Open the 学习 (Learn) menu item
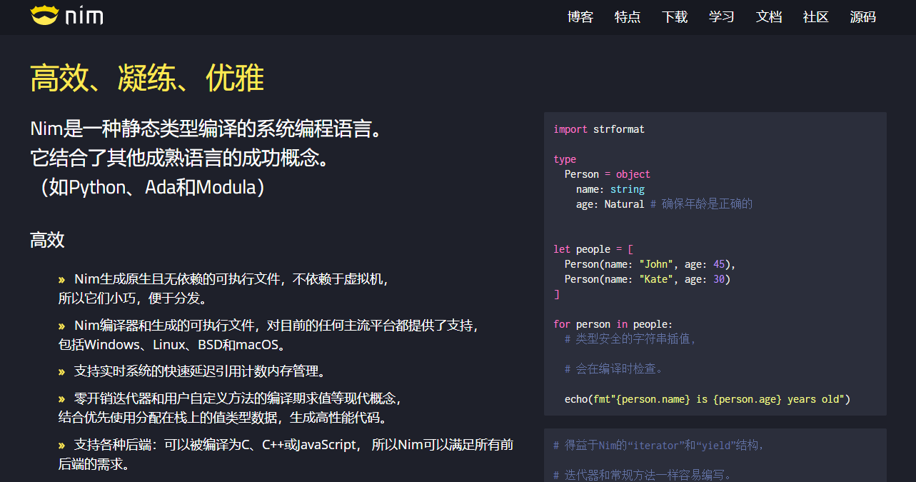 [x=722, y=17]
